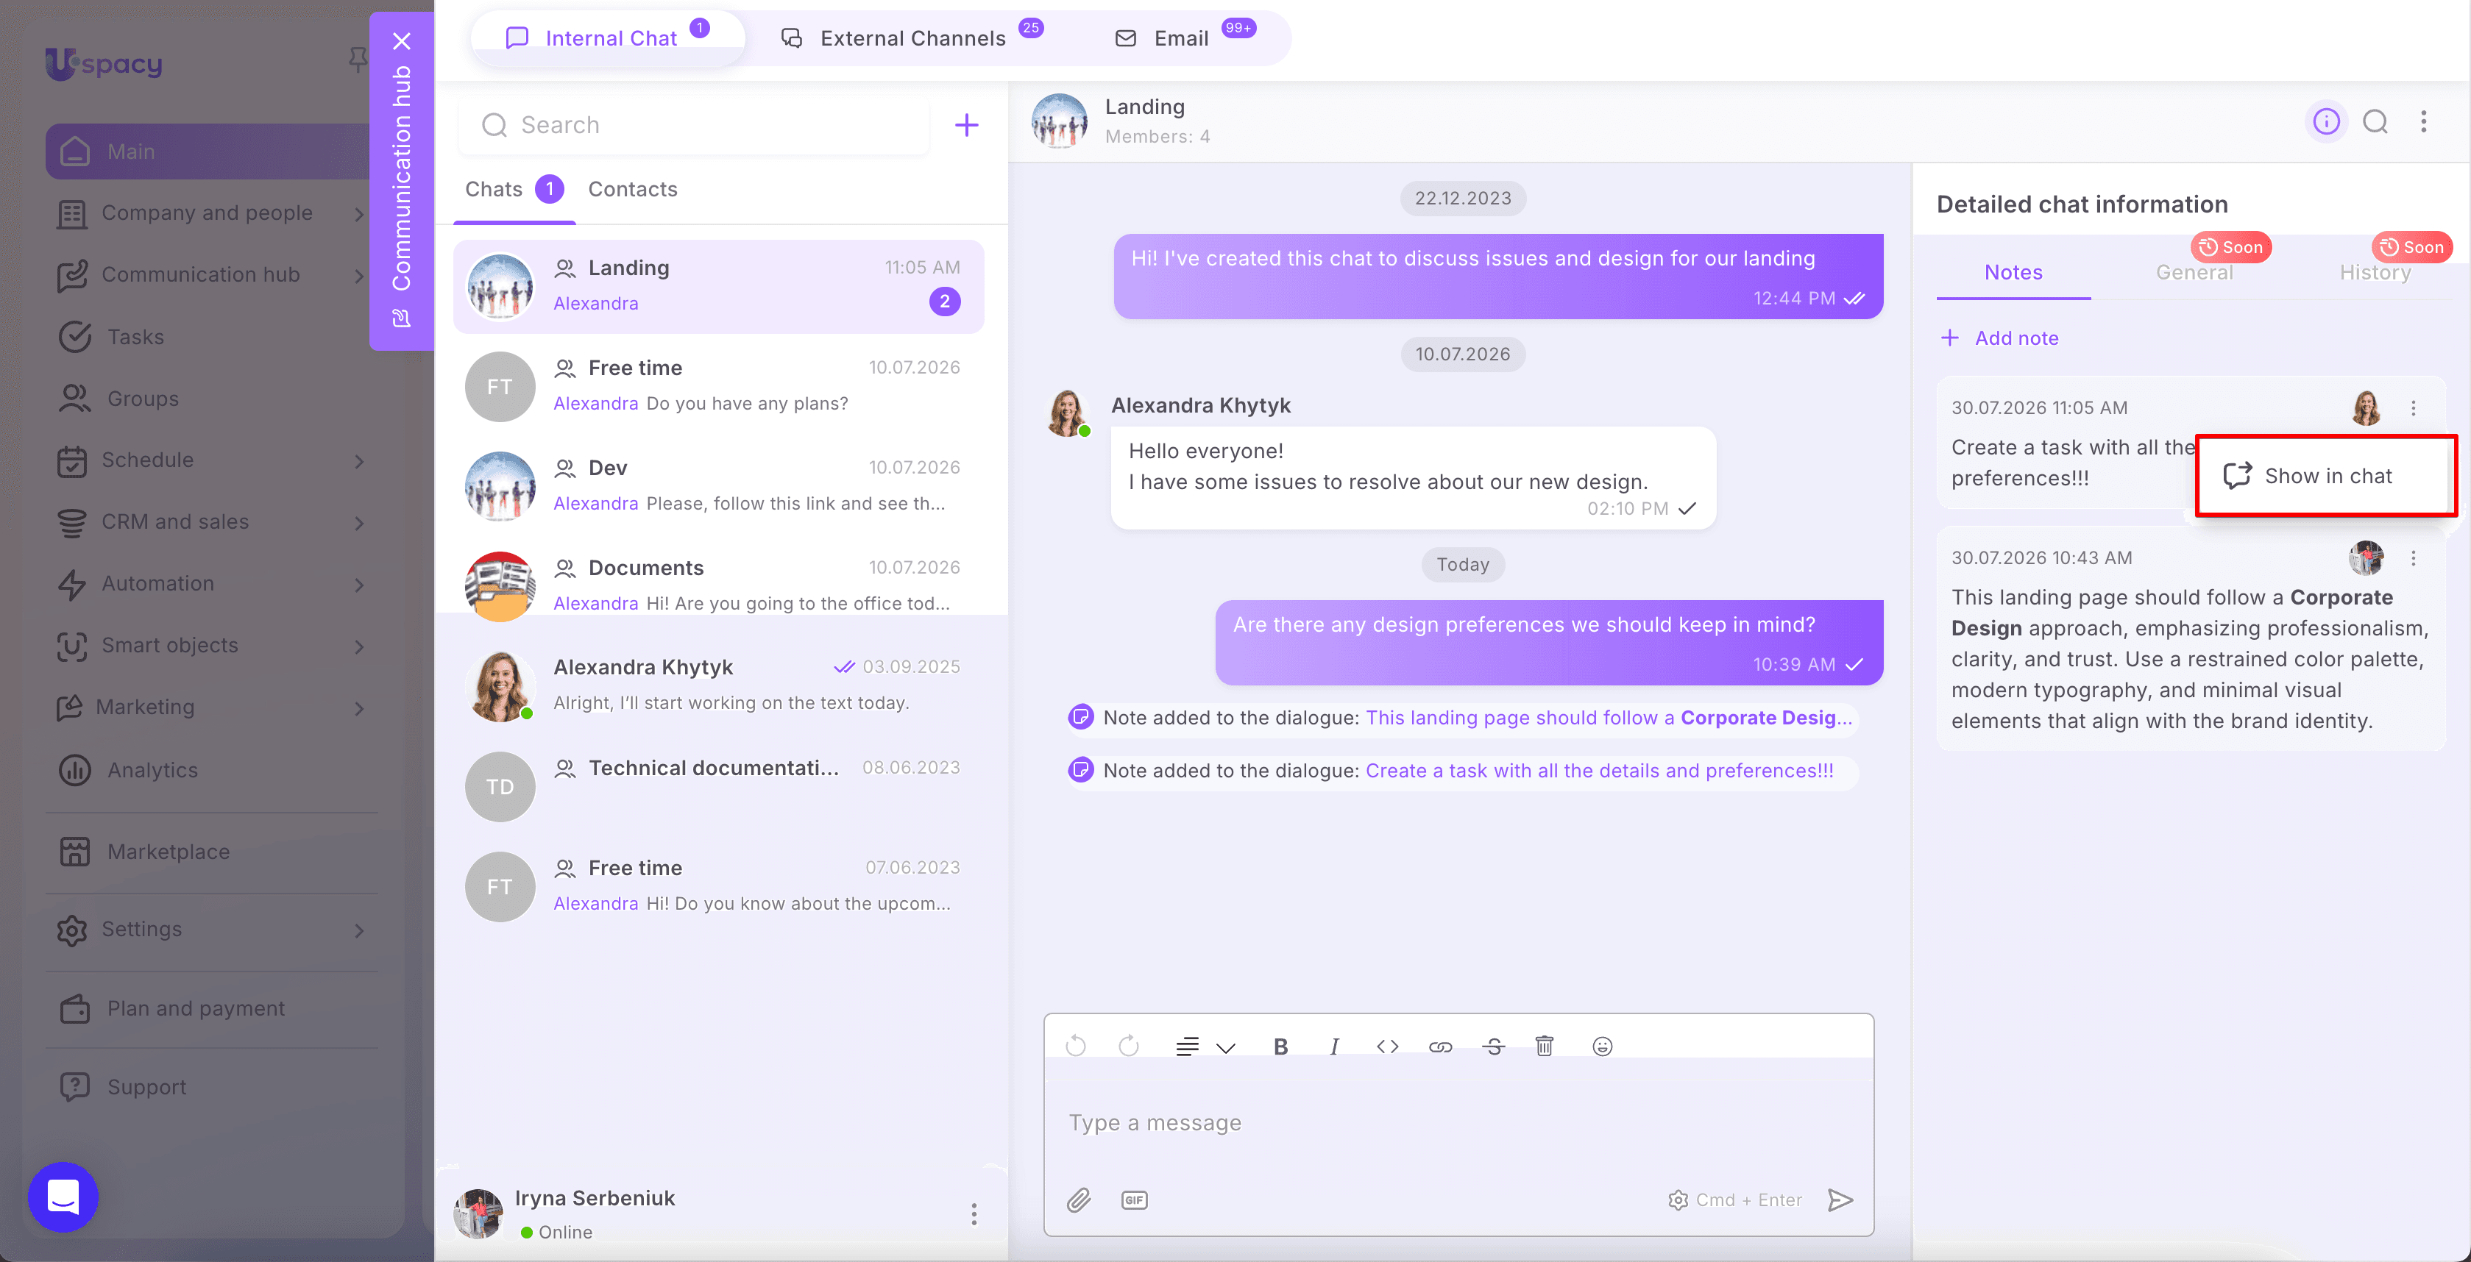This screenshot has width=2471, height=1262.
Task: Attach a file with the paperclip icon
Action: [1079, 1199]
